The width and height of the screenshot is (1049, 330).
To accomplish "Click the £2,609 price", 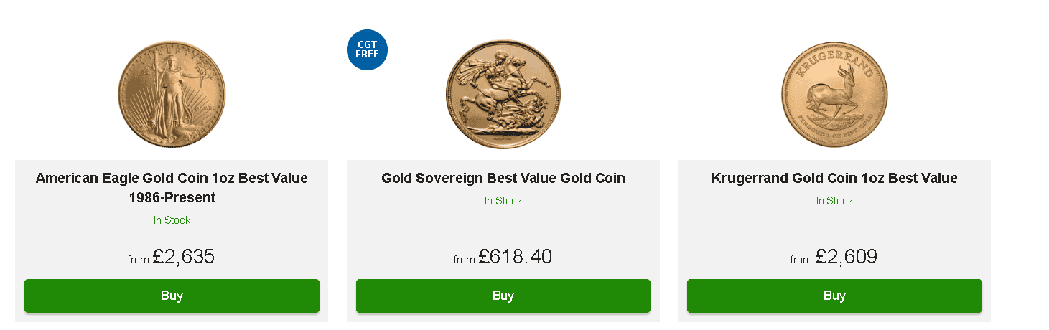I will 847,257.
